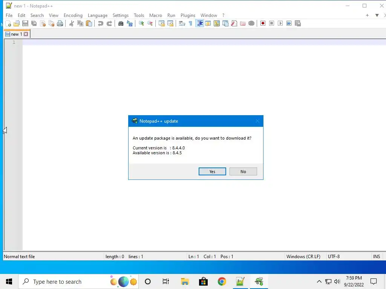Click Yes to download the update

212,172
